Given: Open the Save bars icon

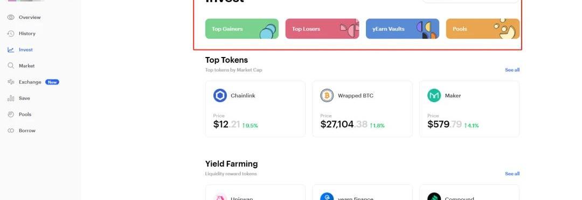Looking at the screenshot, I should click(x=11, y=98).
